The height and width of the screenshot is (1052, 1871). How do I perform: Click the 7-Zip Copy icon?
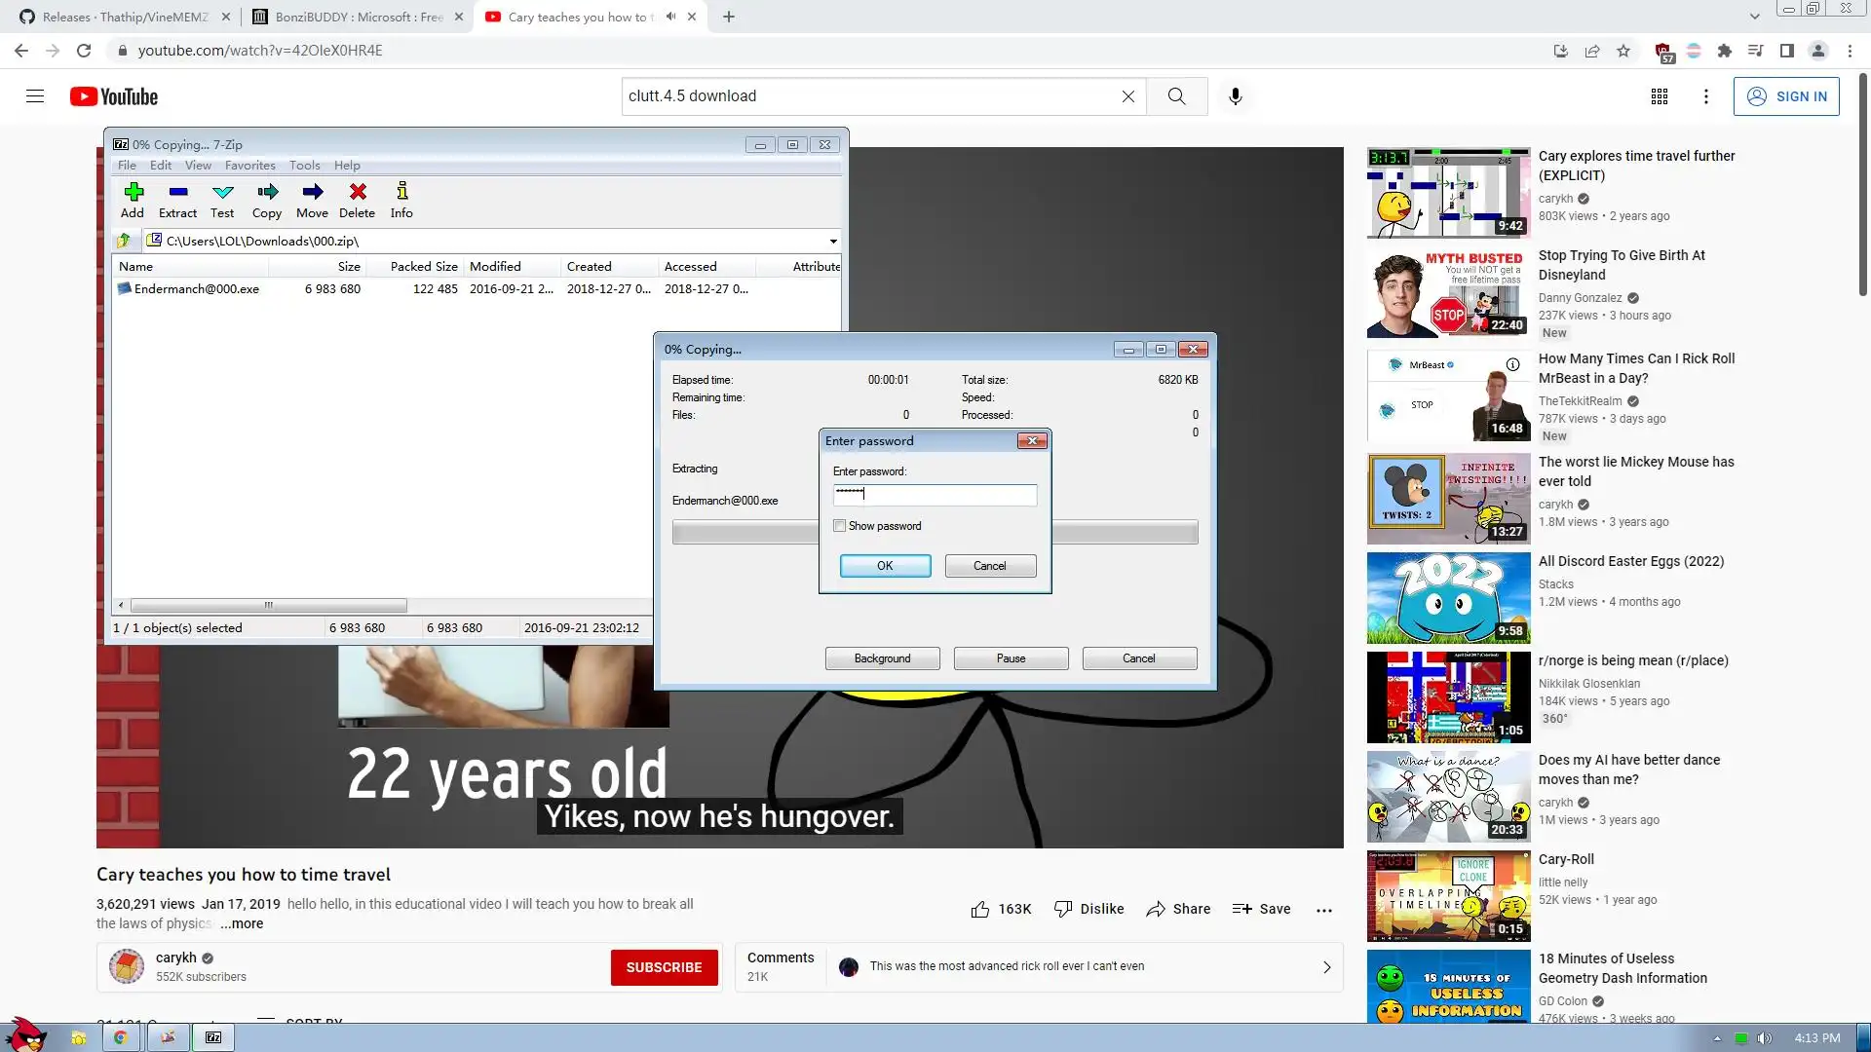point(267,199)
